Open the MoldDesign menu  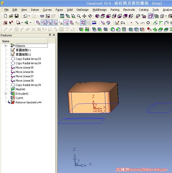[100, 10]
